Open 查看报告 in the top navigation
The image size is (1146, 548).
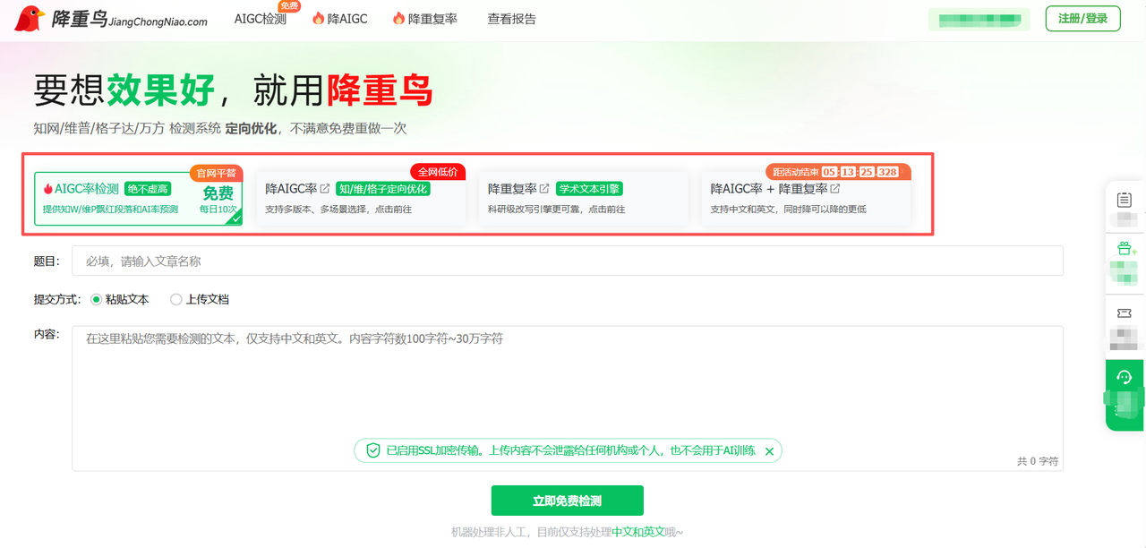tap(512, 19)
